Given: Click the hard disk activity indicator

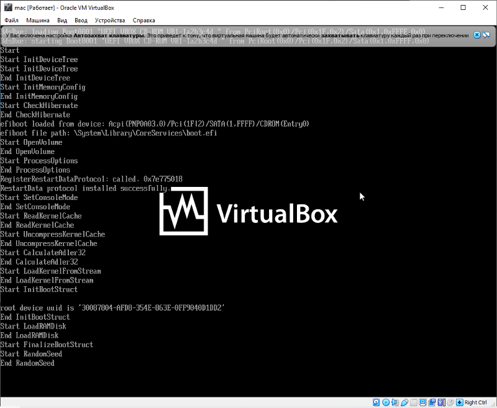Looking at the screenshot, I should (376, 402).
